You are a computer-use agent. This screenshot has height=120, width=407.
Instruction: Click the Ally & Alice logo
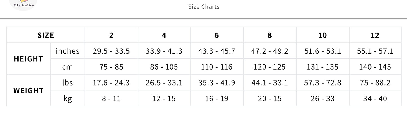[23, 4]
